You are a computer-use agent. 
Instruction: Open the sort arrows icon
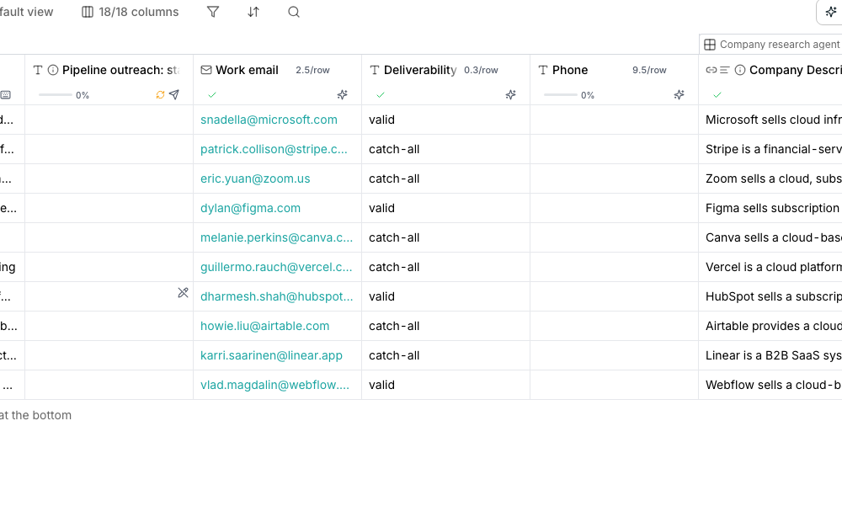[253, 12]
